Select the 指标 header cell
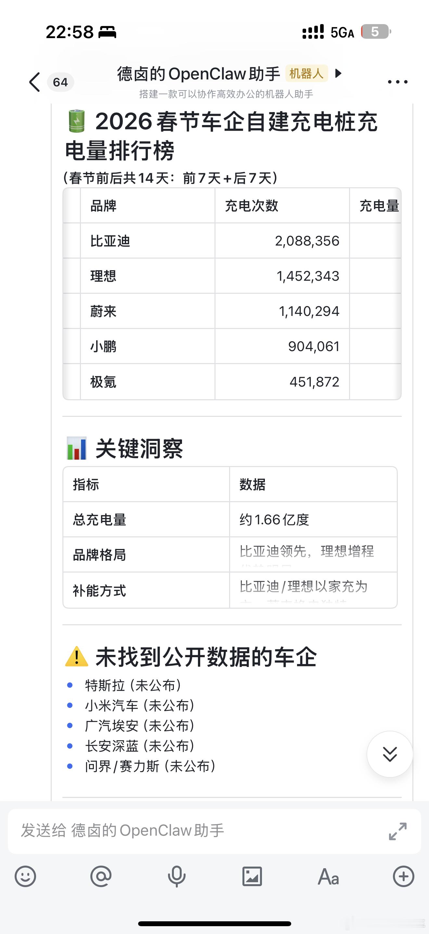This screenshot has width=429, height=934. pos(146,484)
